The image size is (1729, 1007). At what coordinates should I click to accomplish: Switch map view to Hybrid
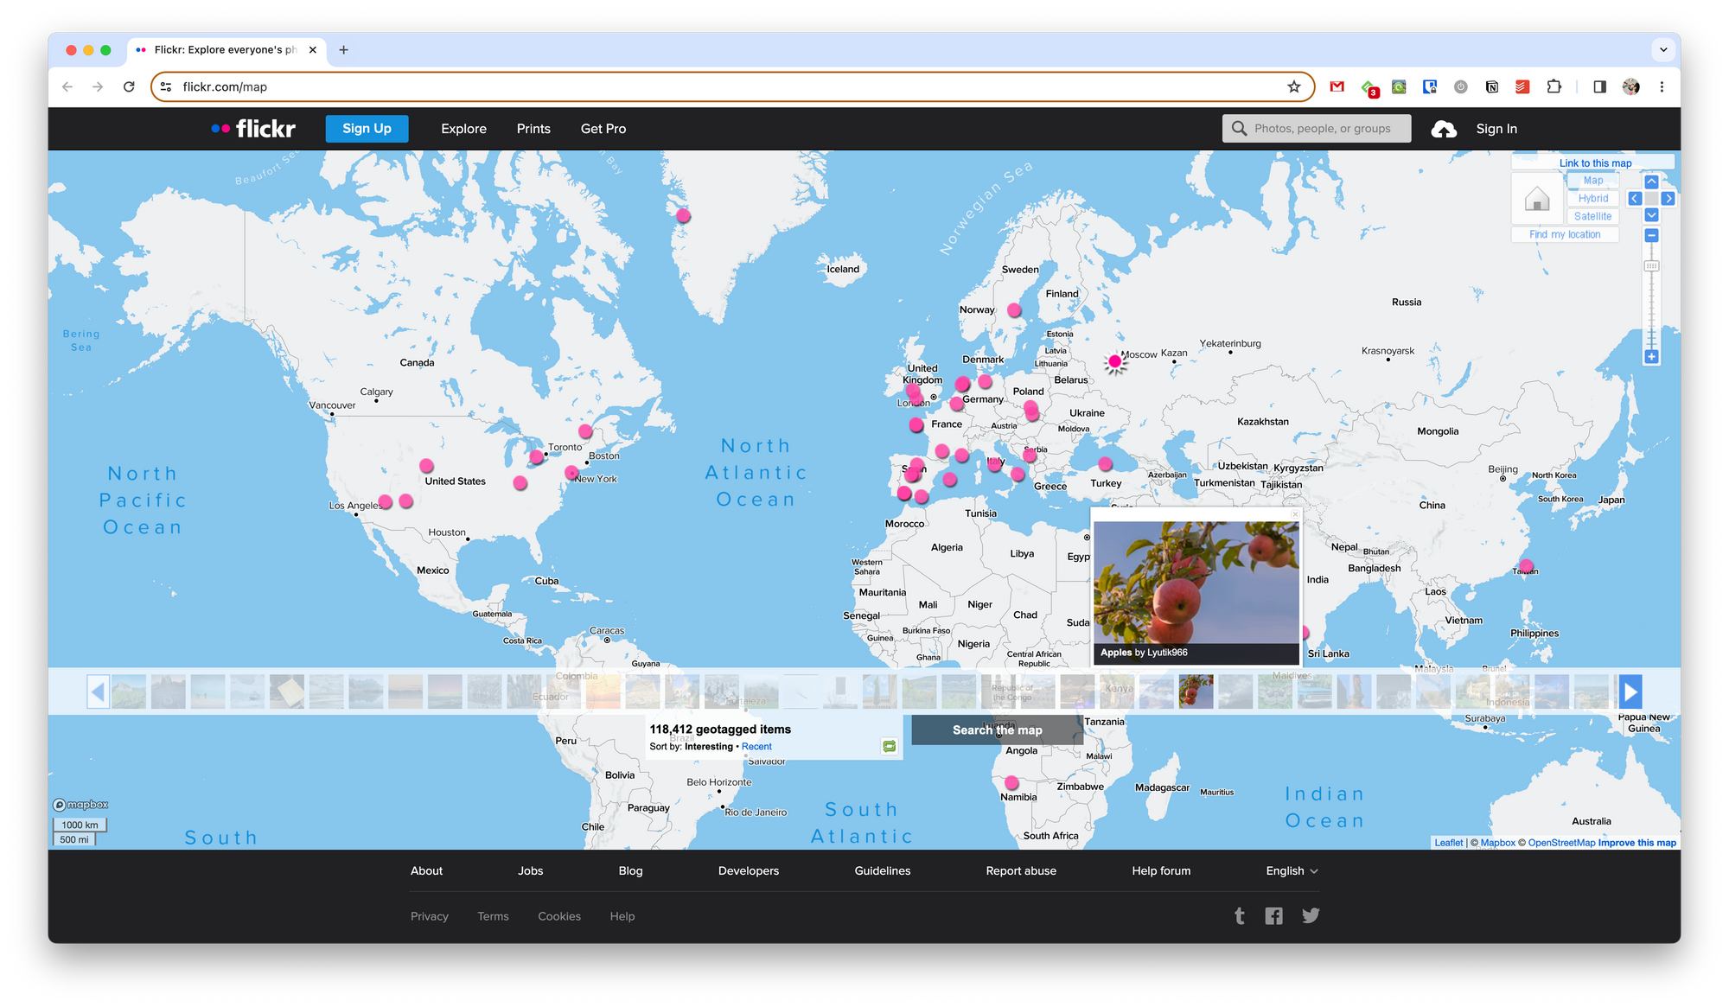coord(1592,198)
